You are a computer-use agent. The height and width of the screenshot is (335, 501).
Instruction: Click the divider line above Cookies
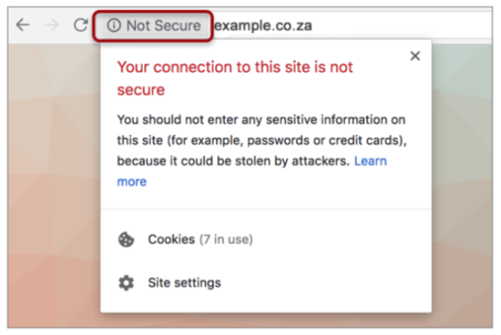click(266, 209)
